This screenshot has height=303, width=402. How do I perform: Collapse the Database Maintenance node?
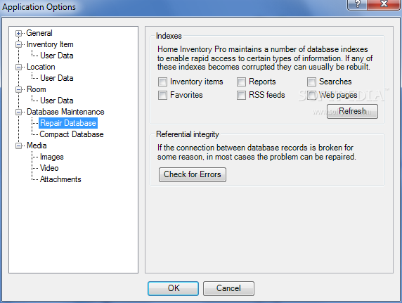pos(18,112)
